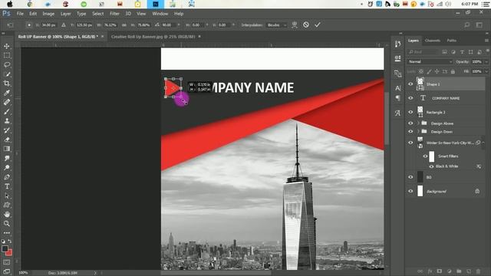The image size is (491, 276).
Task: Open the blend mode Normal dropdown
Action: [x=430, y=61]
